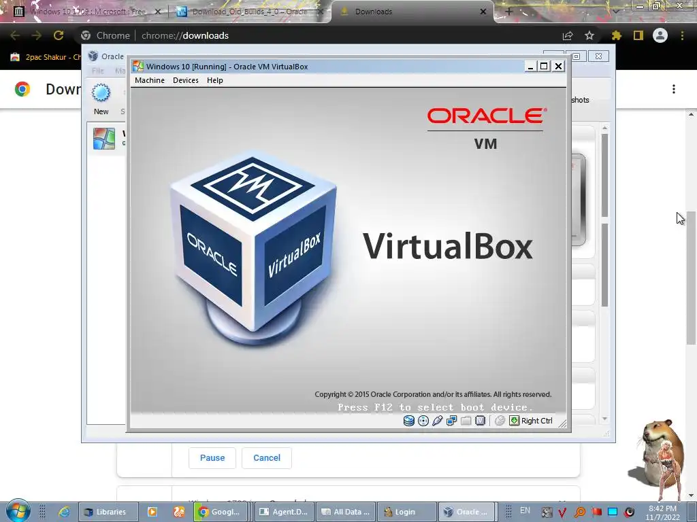
Task: Open Chrome profile avatar
Action: pos(660,35)
